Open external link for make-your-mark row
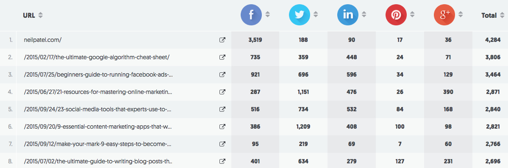This screenshot has width=508, height=168. coord(222,144)
